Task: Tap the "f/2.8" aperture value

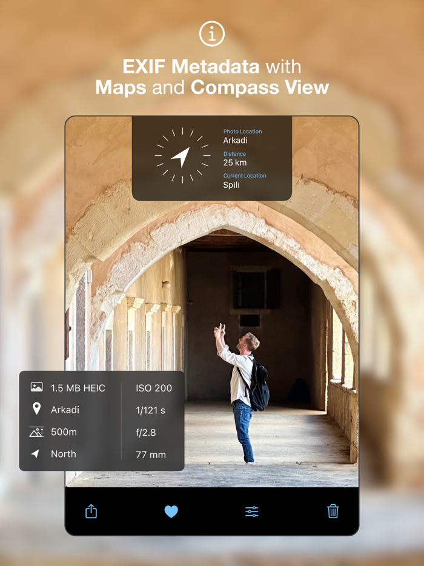Action: [x=146, y=433]
